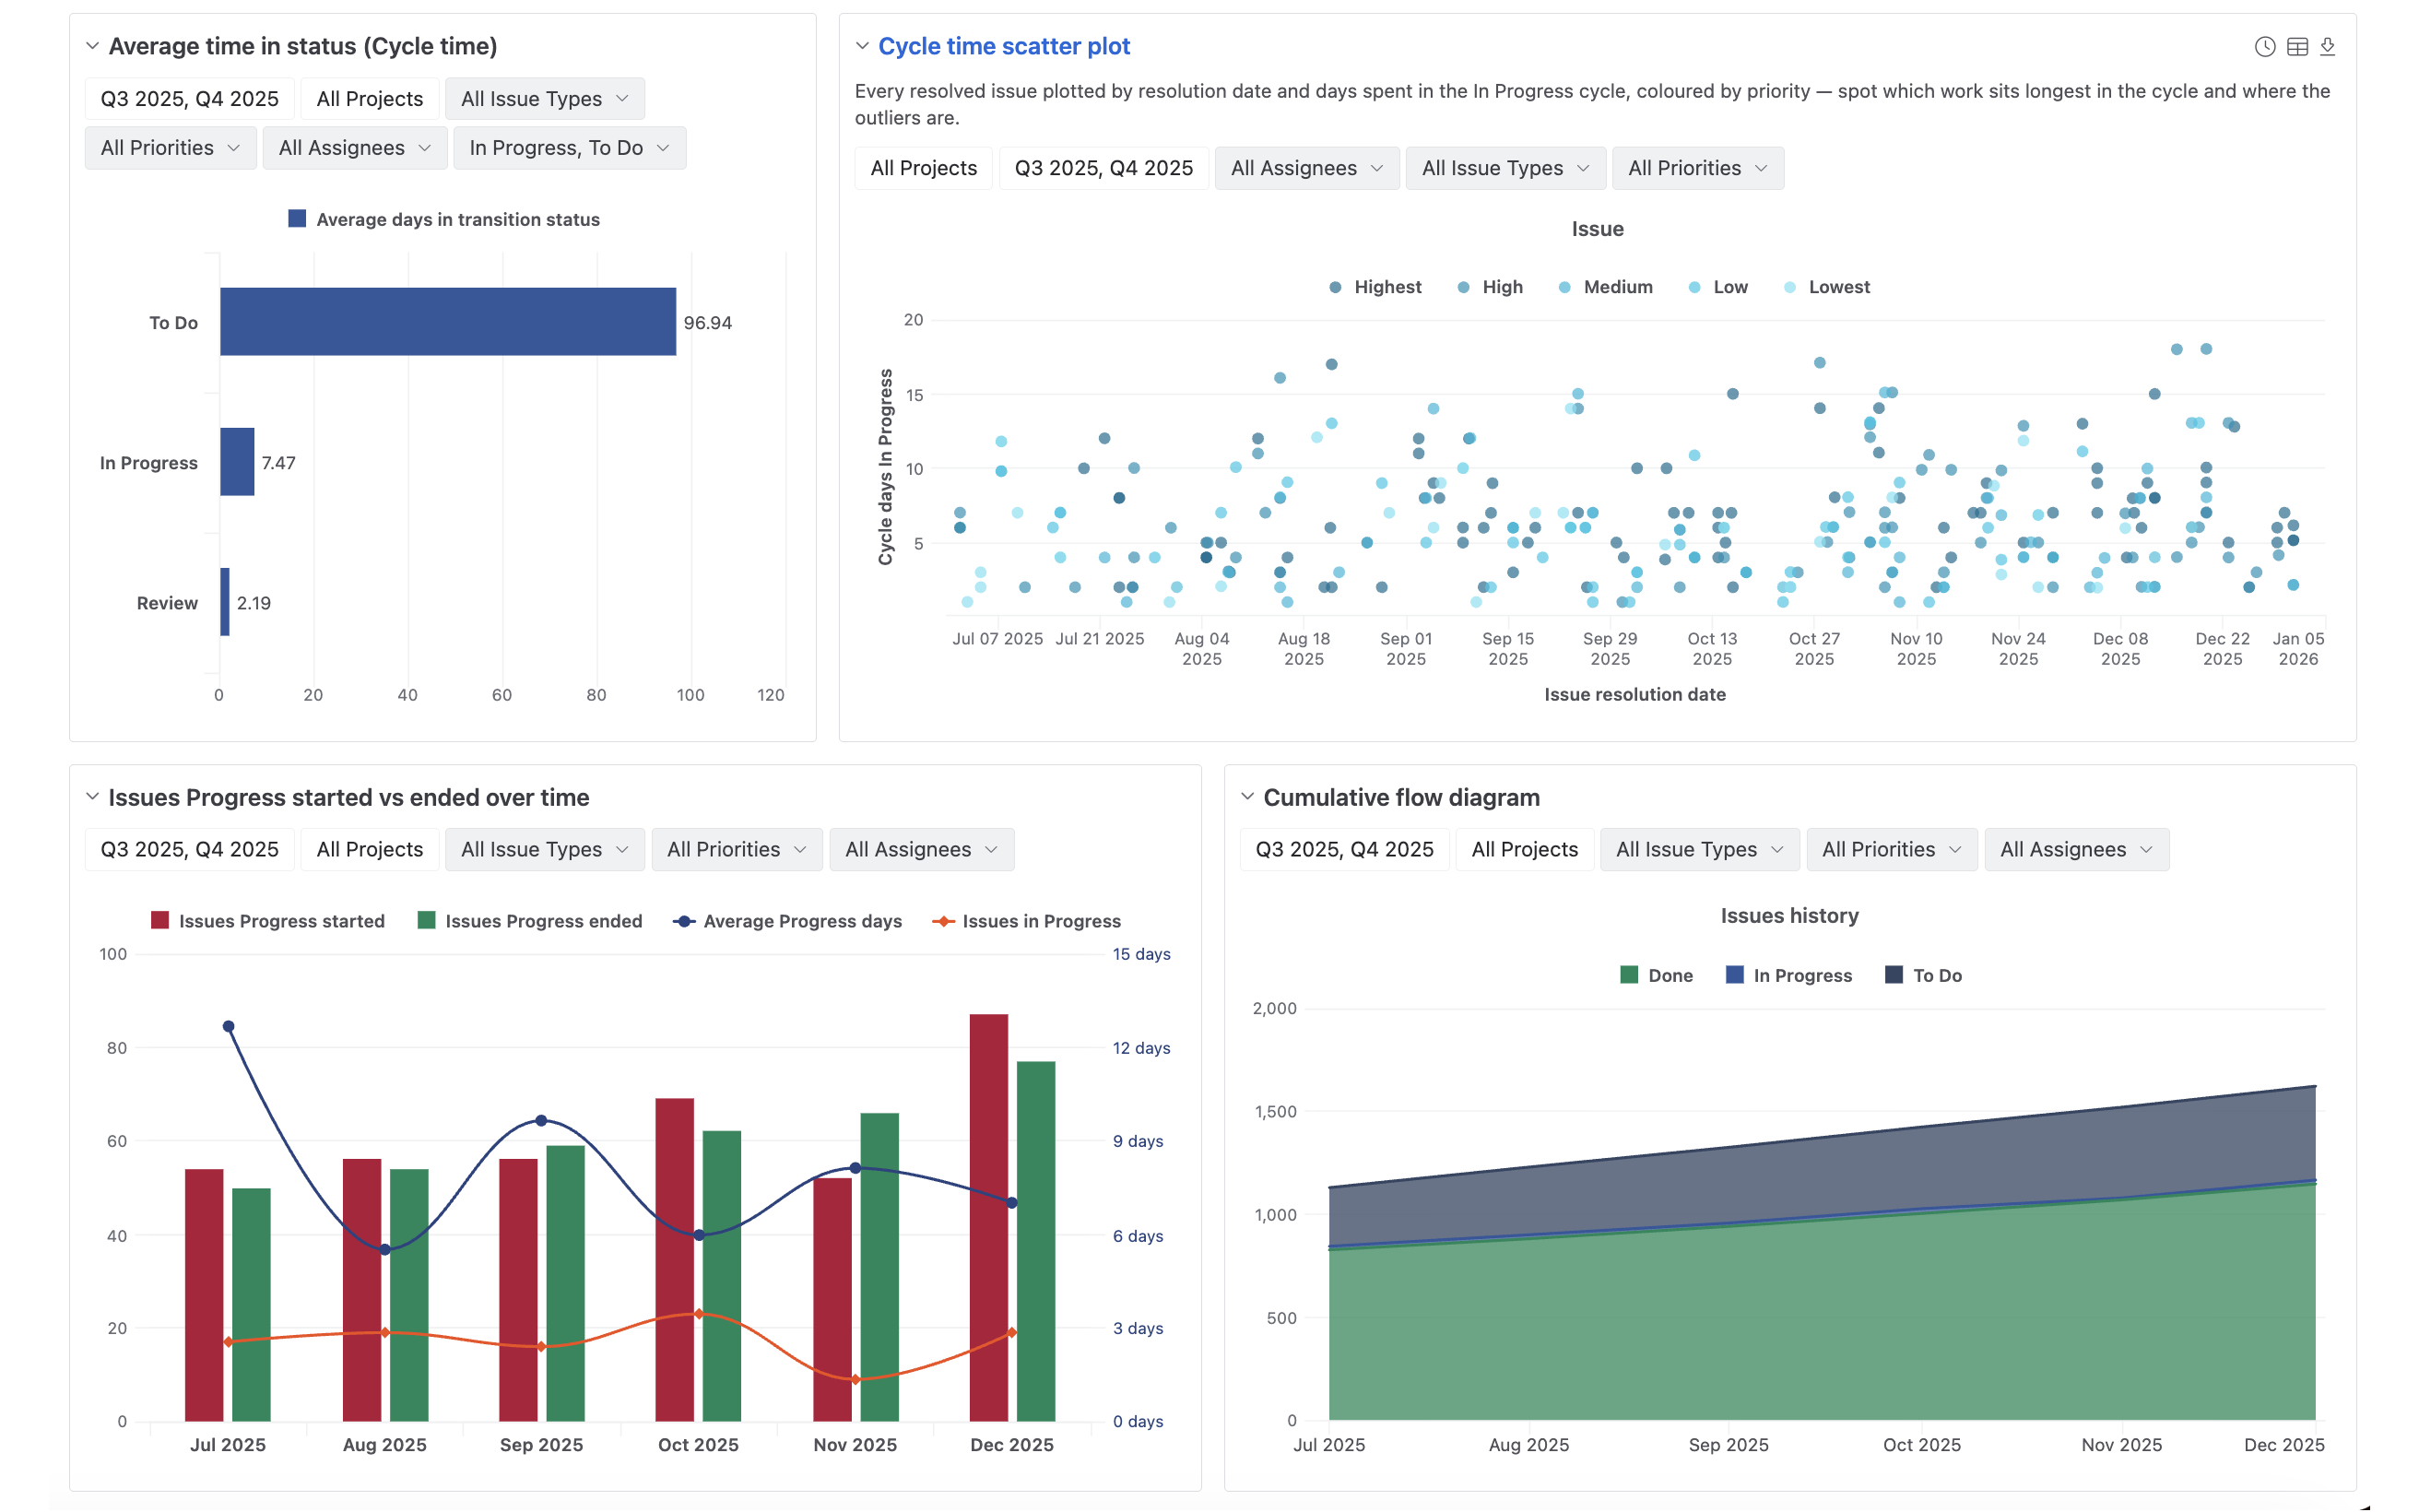Open All Assignees dropdown in Cumulative flow panel
The width and height of the screenshot is (2419, 1512).
click(x=2076, y=849)
